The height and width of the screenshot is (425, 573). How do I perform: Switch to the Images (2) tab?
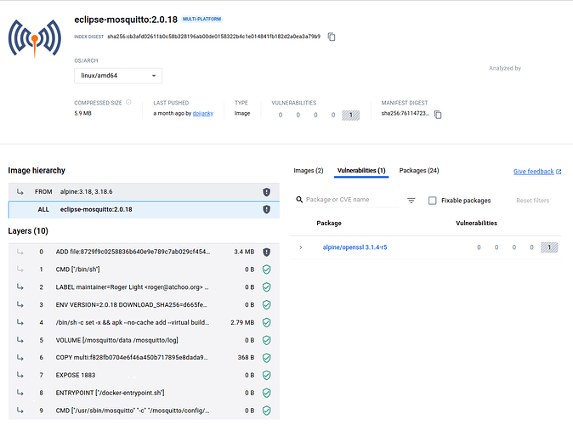[308, 171]
